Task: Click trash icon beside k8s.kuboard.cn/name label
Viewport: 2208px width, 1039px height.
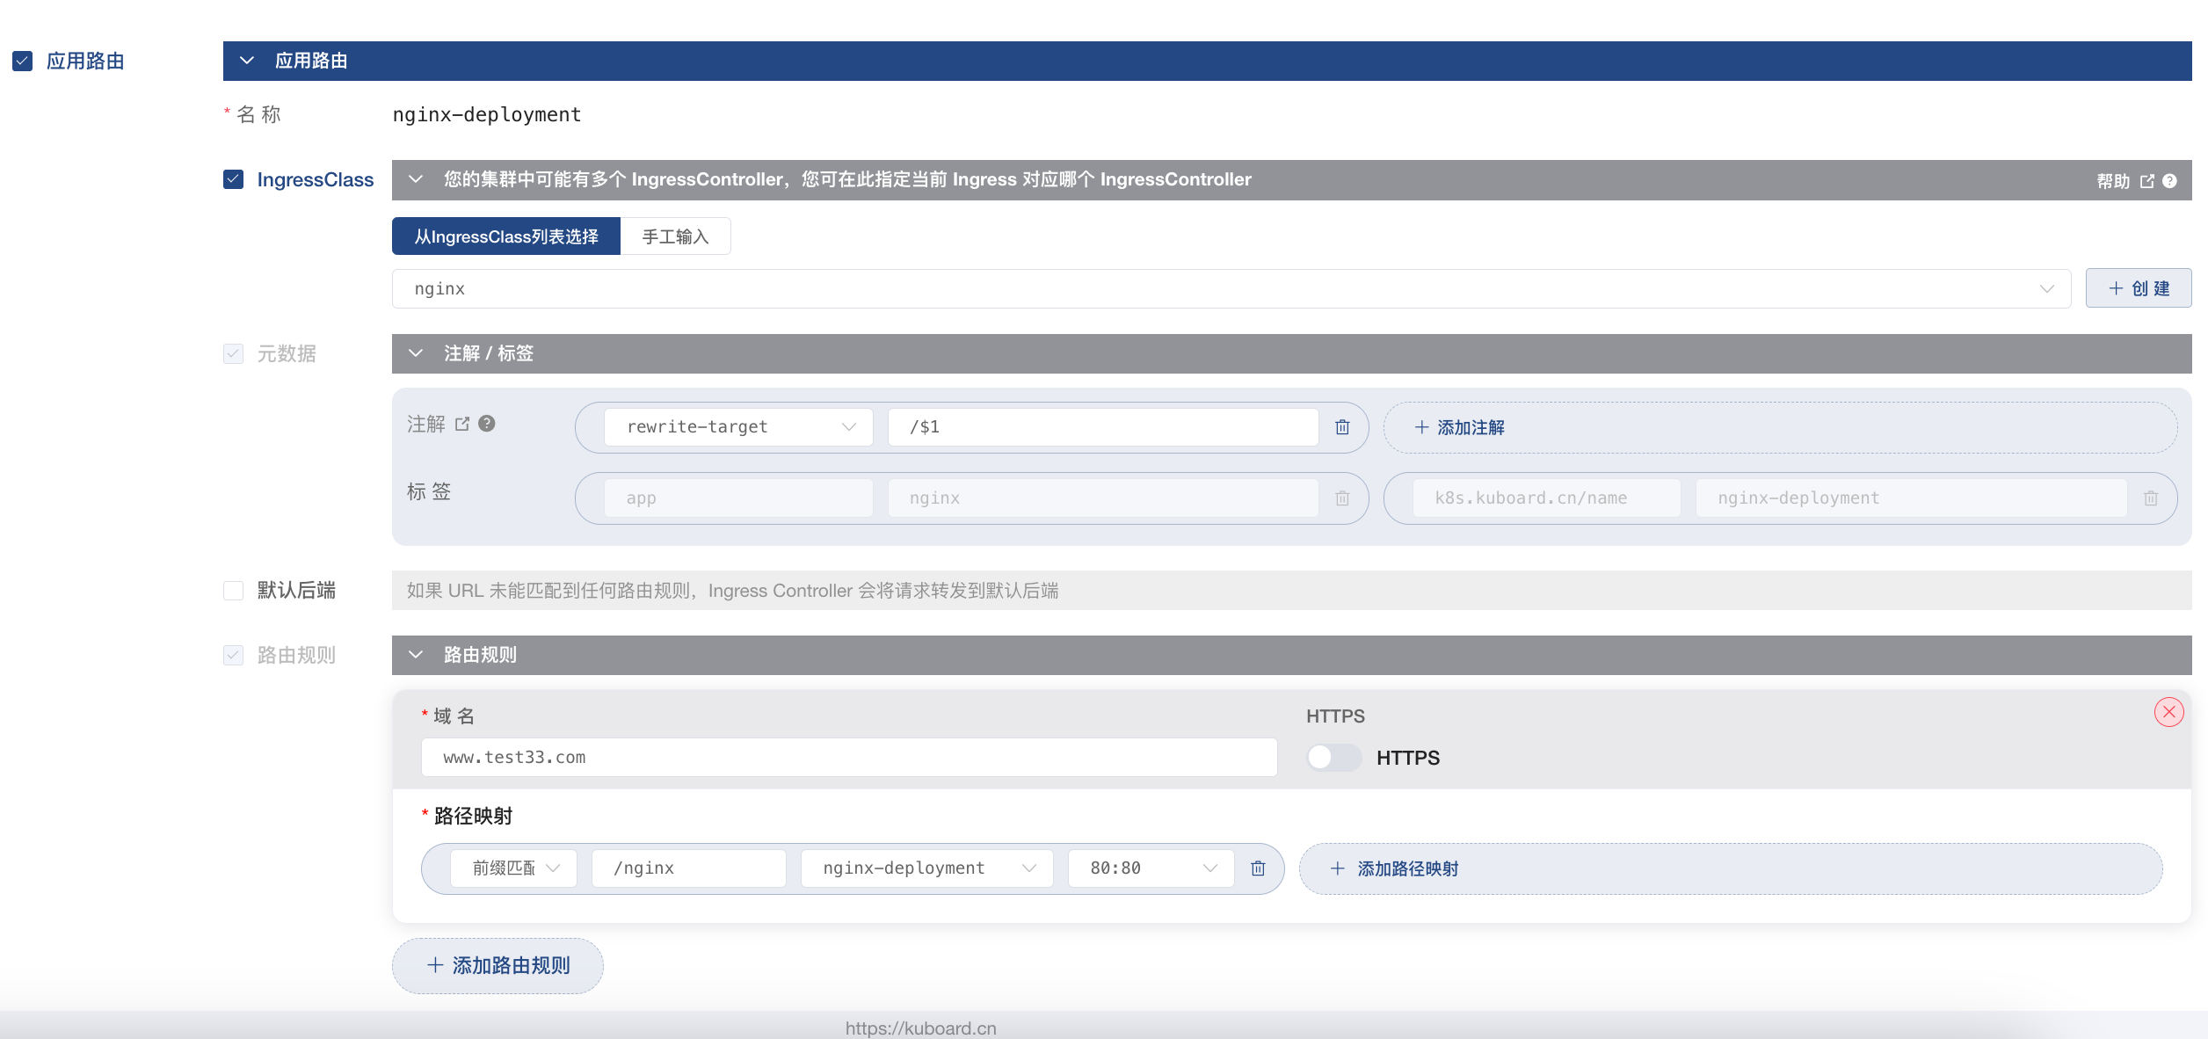Action: pyautogui.click(x=2151, y=498)
